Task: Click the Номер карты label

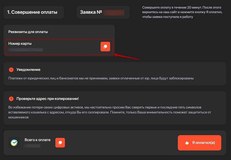Action: click(20, 43)
